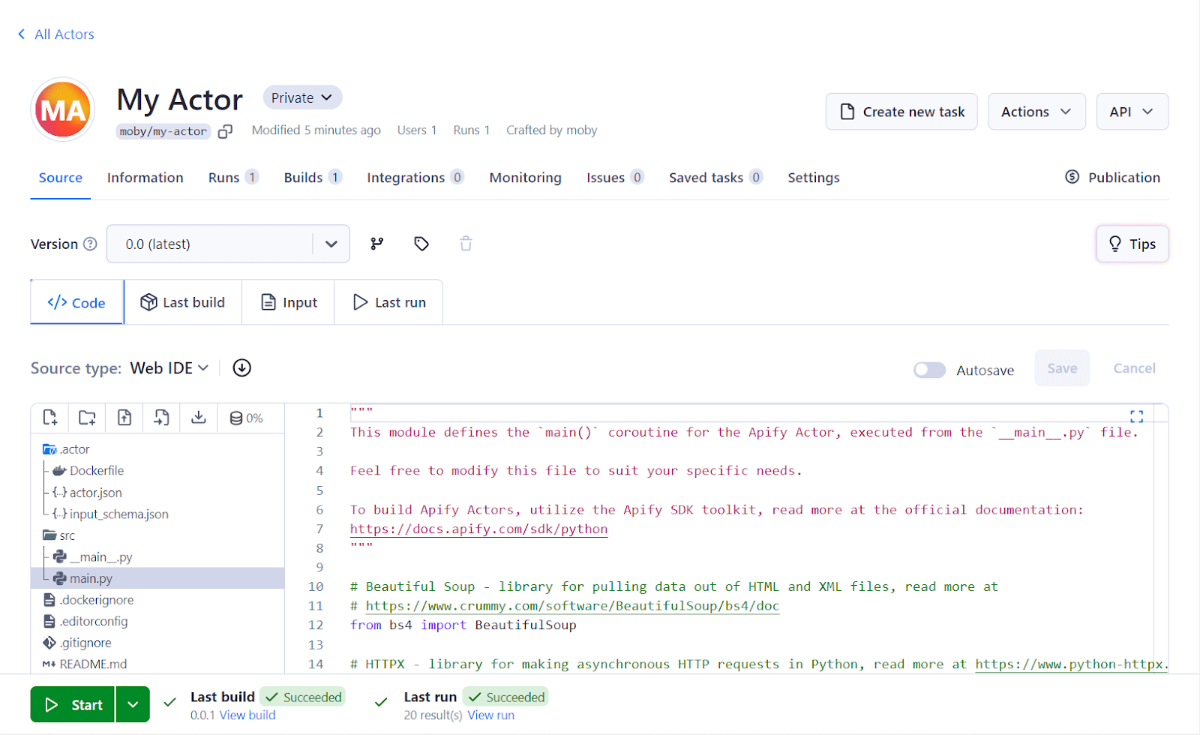Viewport: 1200px width, 735px height.
Task: Create a version tag
Action: (x=421, y=244)
